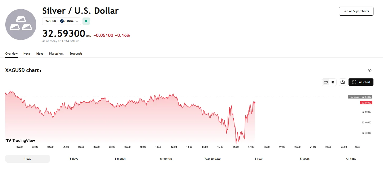The height and width of the screenshot is (169, 383).
Task: Open the embed code icon above the chart
Action: (x=369, y=70)
